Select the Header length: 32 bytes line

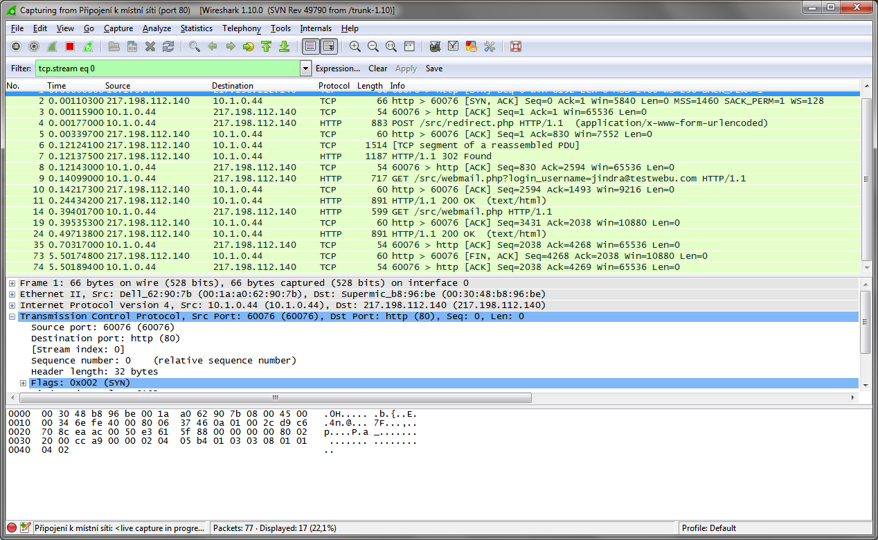[94, 372]
